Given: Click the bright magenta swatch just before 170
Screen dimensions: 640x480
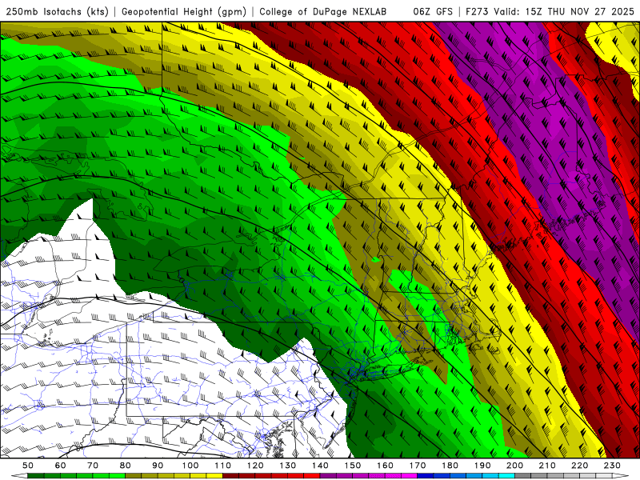Looking at the screenshot, I should [410, 475].
